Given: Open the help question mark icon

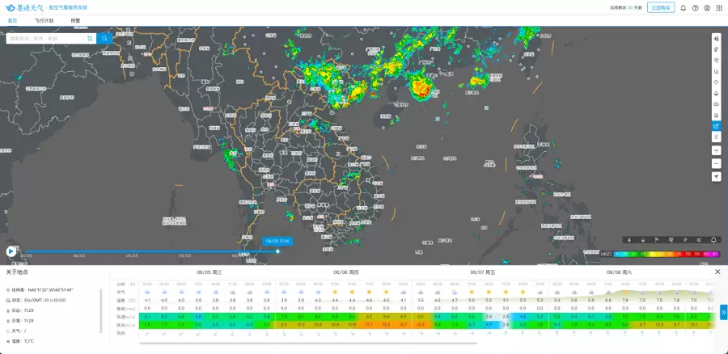Looking at the screenshot, I should (x=696, y=8).
